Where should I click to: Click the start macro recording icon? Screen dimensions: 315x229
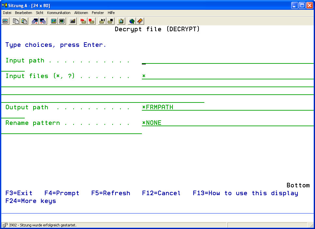tap(83, 21)
